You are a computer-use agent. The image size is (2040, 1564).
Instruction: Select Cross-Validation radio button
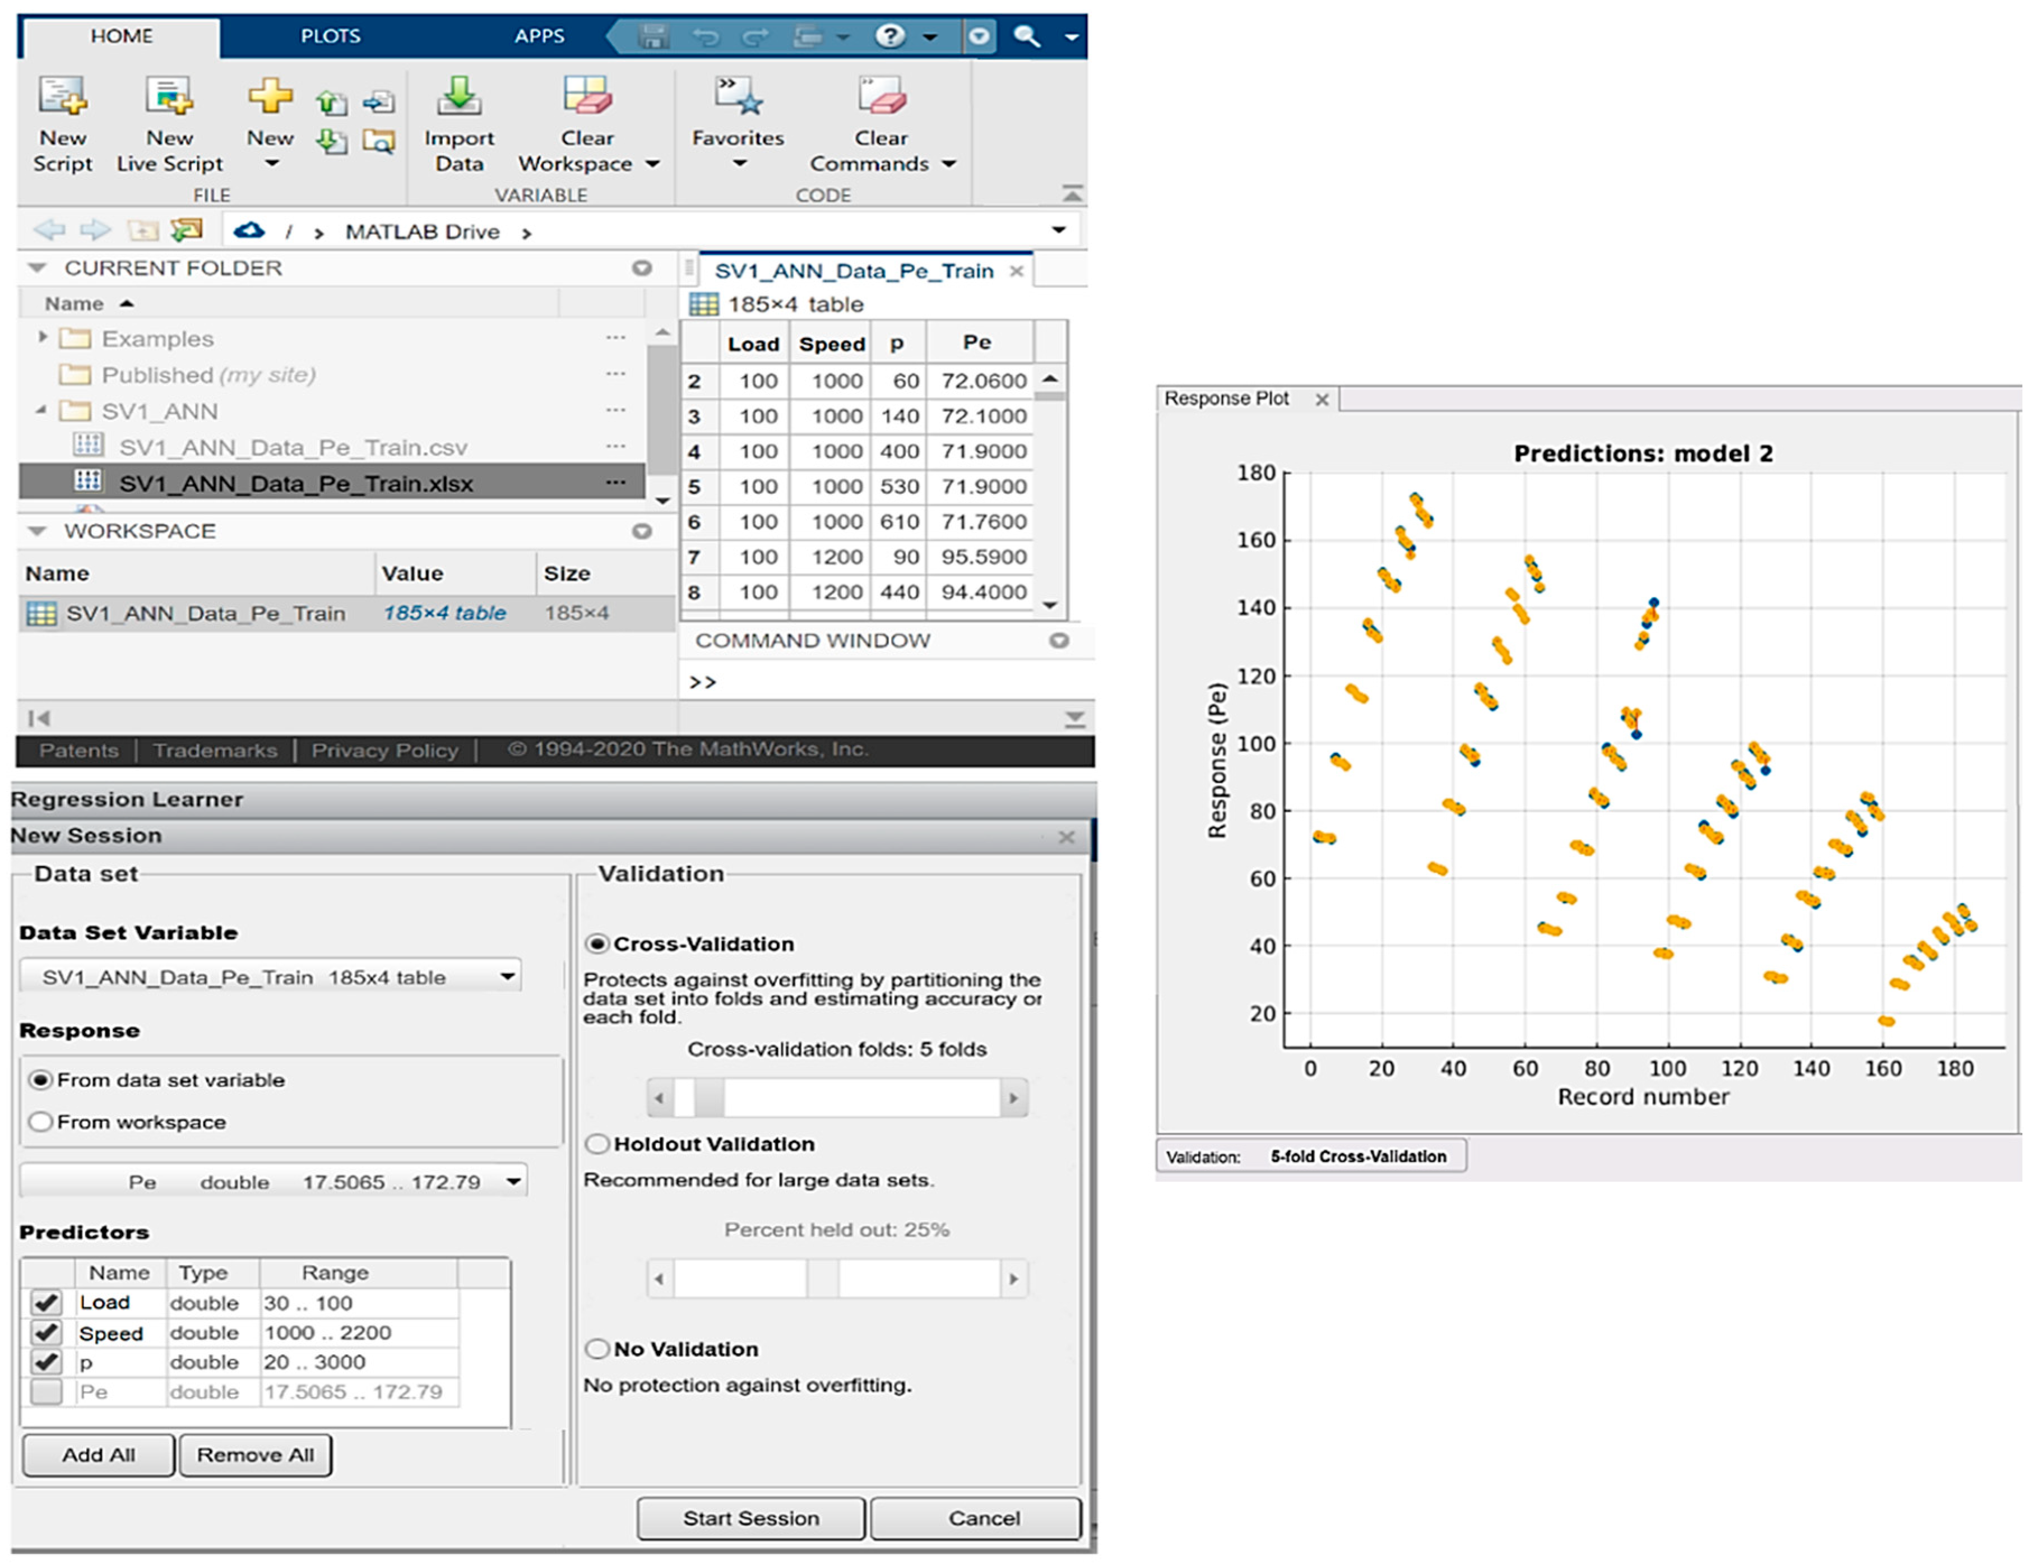click(596, 944)
